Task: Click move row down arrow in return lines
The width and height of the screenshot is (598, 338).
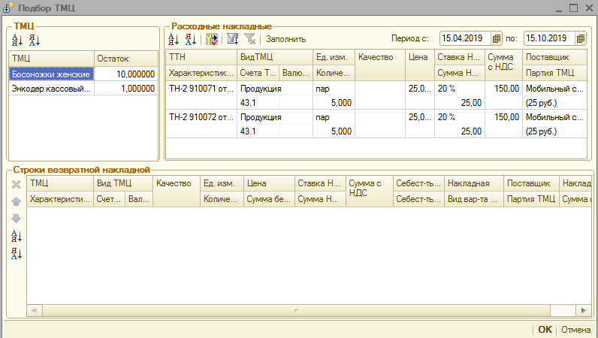Action: click(17, 219)
